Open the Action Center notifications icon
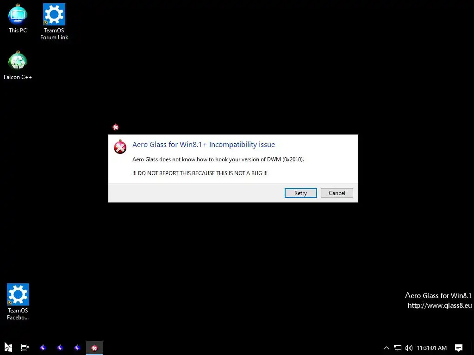Image resolution: width=474 pixels, height=355 pixels. tap(459, 348)
